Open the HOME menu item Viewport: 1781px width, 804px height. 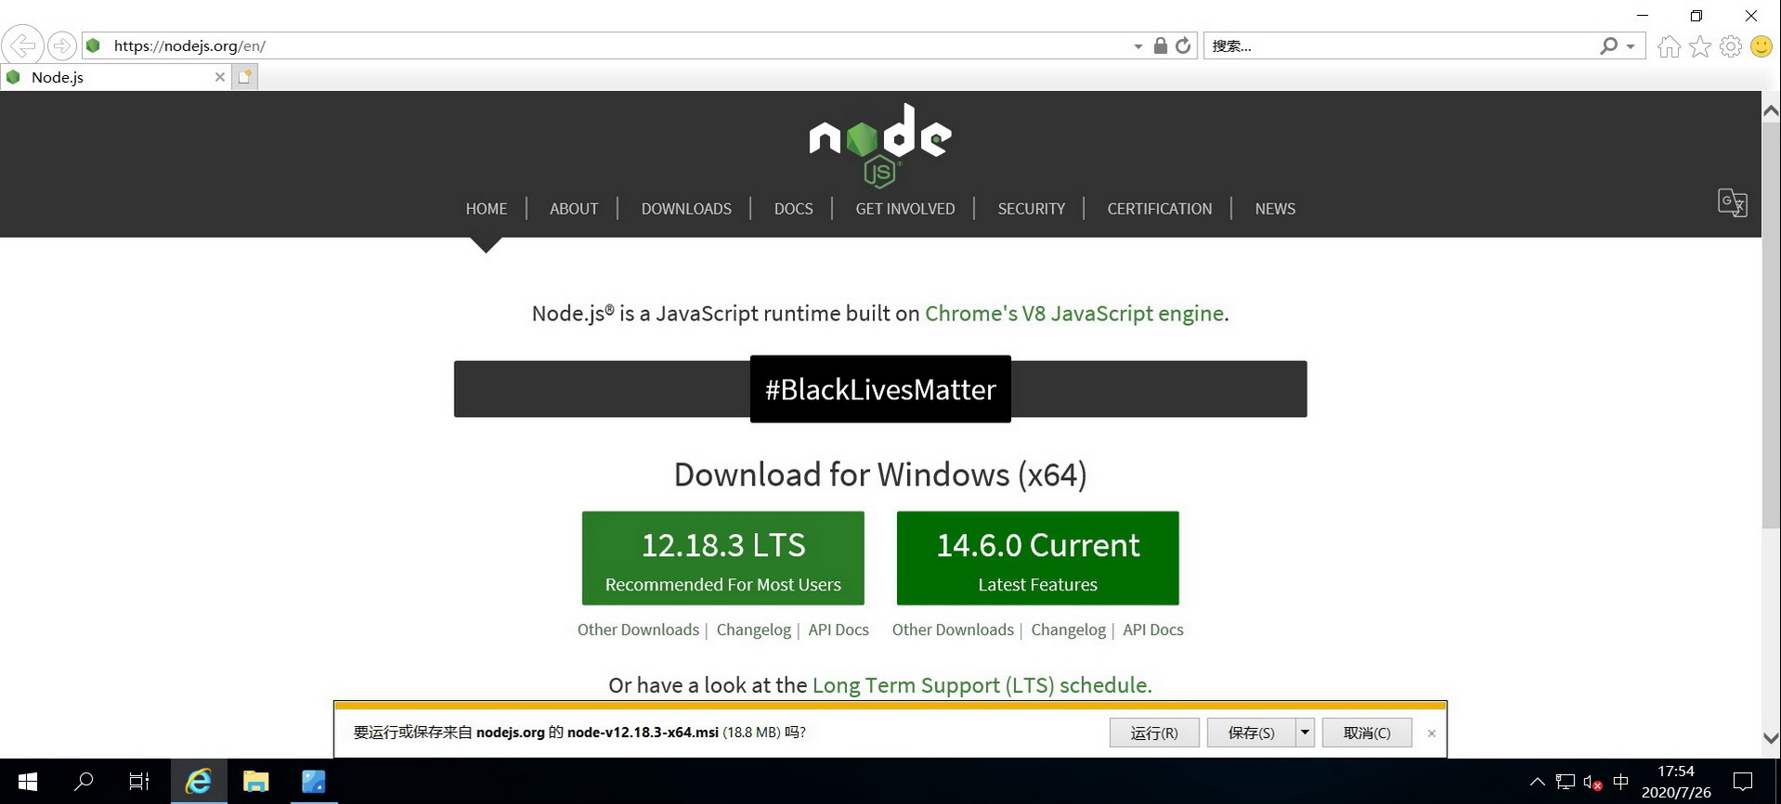487,209
